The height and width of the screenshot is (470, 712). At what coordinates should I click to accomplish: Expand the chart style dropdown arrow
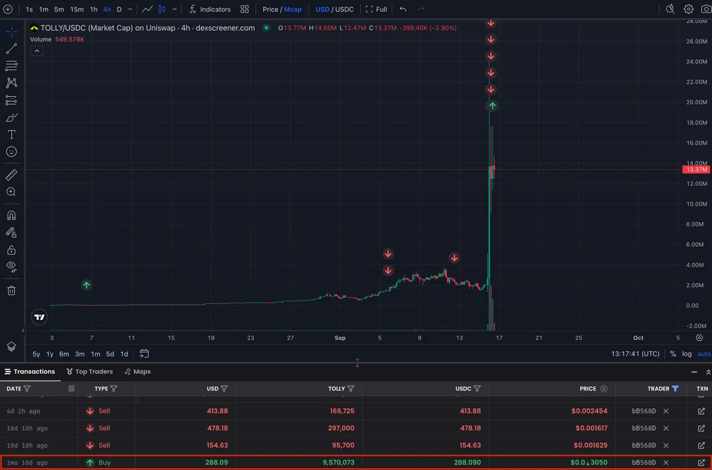(x=175, y=9)
